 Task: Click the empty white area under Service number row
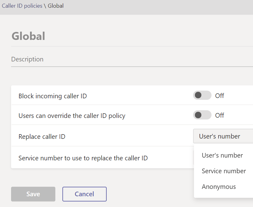101,165
